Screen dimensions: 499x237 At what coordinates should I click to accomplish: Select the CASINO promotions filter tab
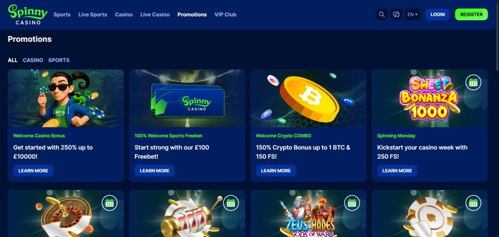pos(33,60)
